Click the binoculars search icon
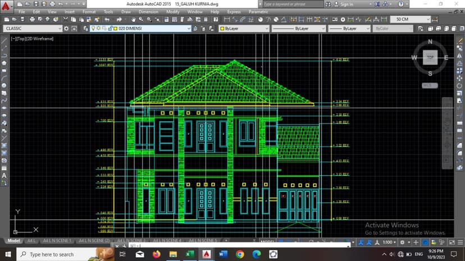 (328, 4)
